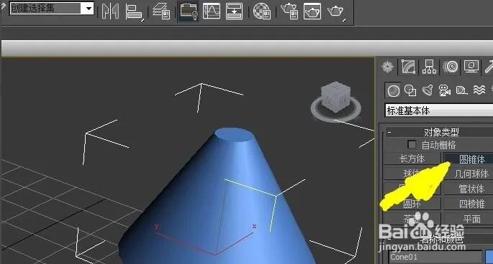Click the 圆环 button
Viewport: 493px width, 264px height.
(412, 204)
